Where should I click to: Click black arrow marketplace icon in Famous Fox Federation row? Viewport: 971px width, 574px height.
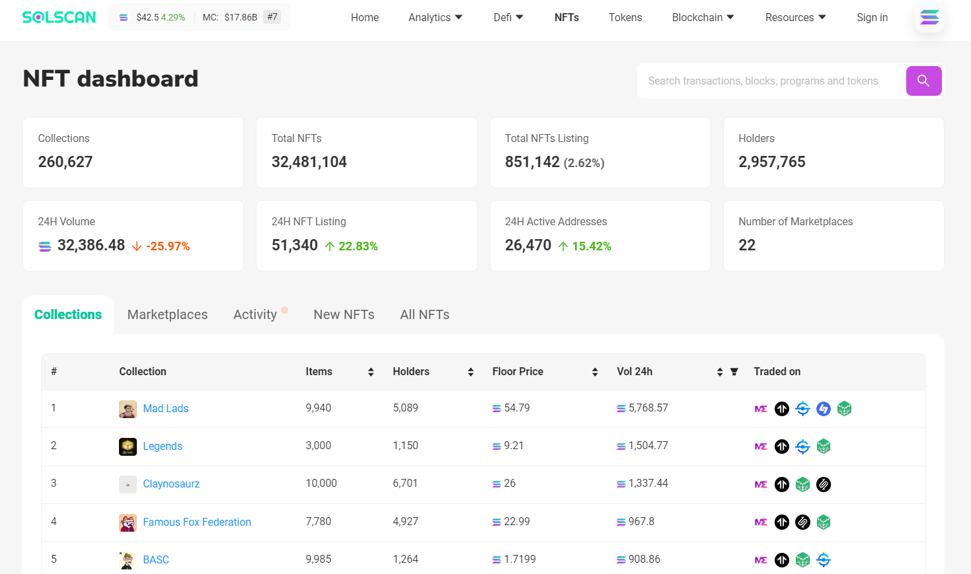[782, 522]
